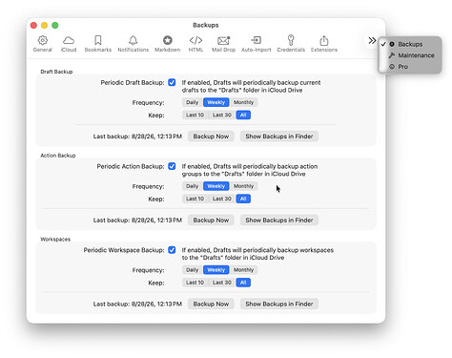Keep Last 10 for Workspaces backup

(195, 283)
